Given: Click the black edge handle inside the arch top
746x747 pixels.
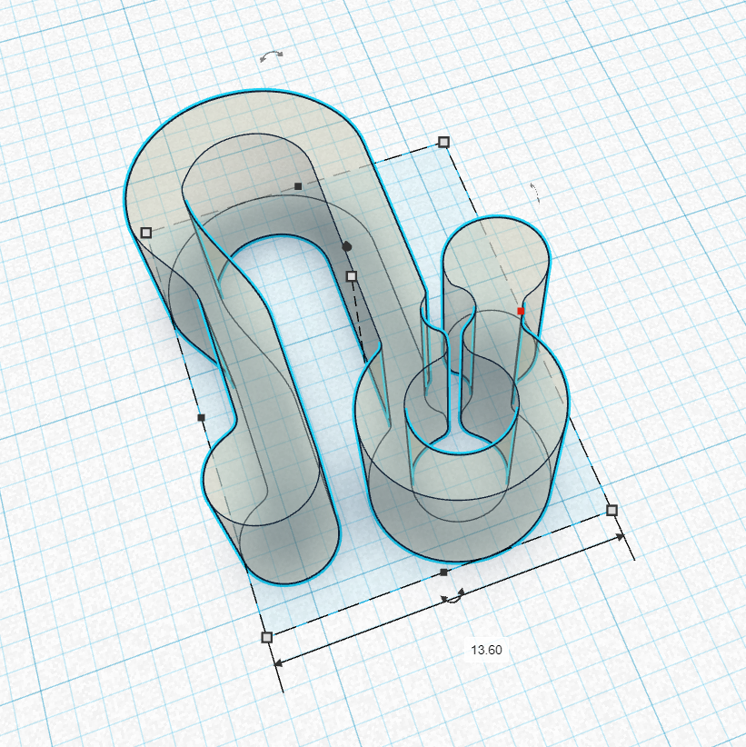Looking at the screenshot, I should 298,186.
